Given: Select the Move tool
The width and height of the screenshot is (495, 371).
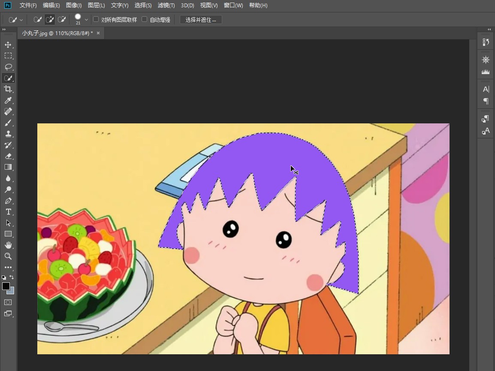Looking at the screenshot, I should click(x=8, y=45).
